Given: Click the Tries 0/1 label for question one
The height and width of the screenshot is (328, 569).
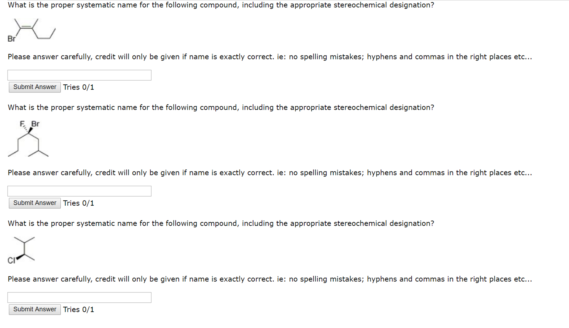Looking at the screenshot, I should click(x=79, y=87).
